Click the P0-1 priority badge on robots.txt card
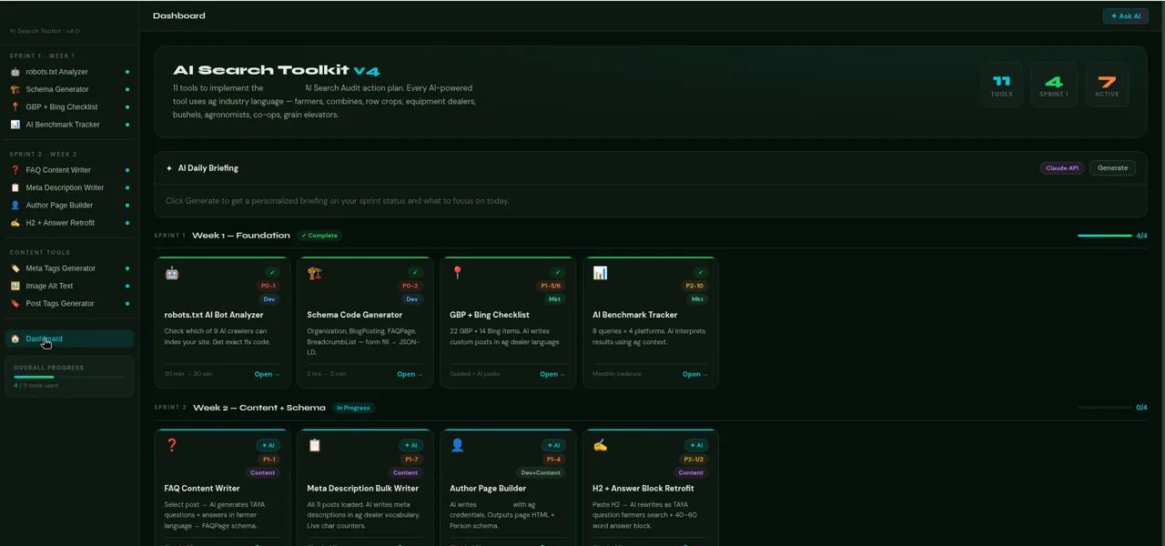The image size is (1165, 546). [x=268, y=286]
